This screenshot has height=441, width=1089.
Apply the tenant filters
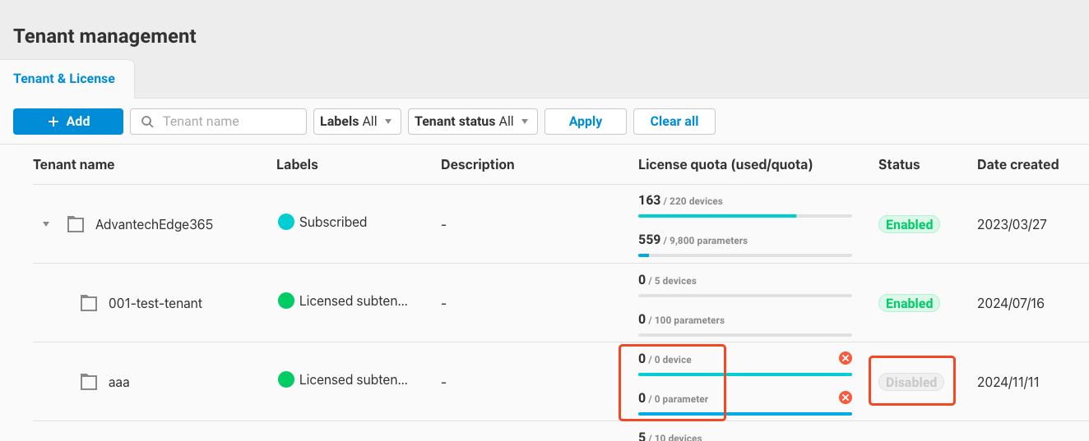(x=586, y=121)
